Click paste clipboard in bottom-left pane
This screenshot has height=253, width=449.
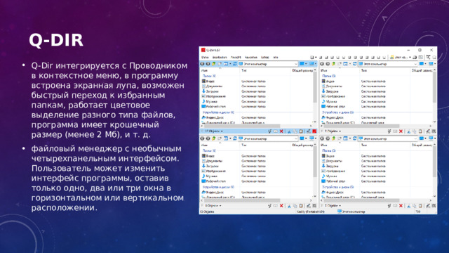pyautogui.click(x=301, y=206)
